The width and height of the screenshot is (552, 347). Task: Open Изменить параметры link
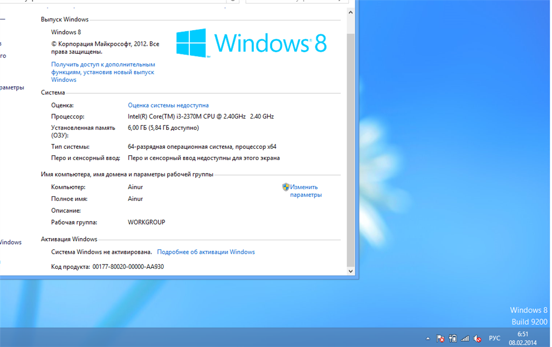(306, 191)
